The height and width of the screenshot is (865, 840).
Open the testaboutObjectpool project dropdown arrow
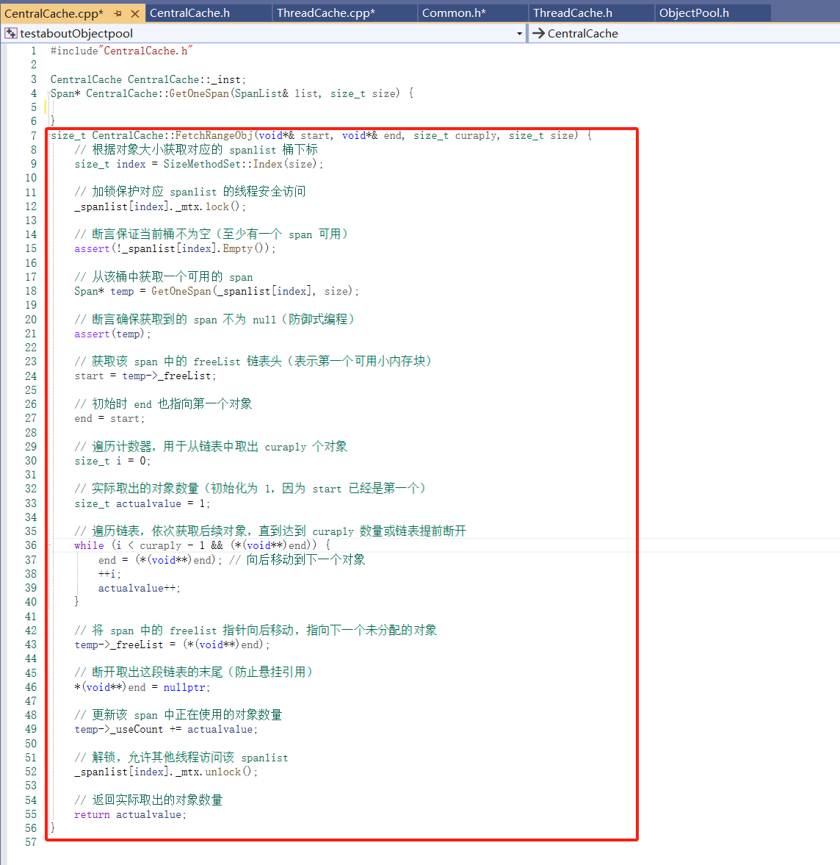[x=519, y=34]
